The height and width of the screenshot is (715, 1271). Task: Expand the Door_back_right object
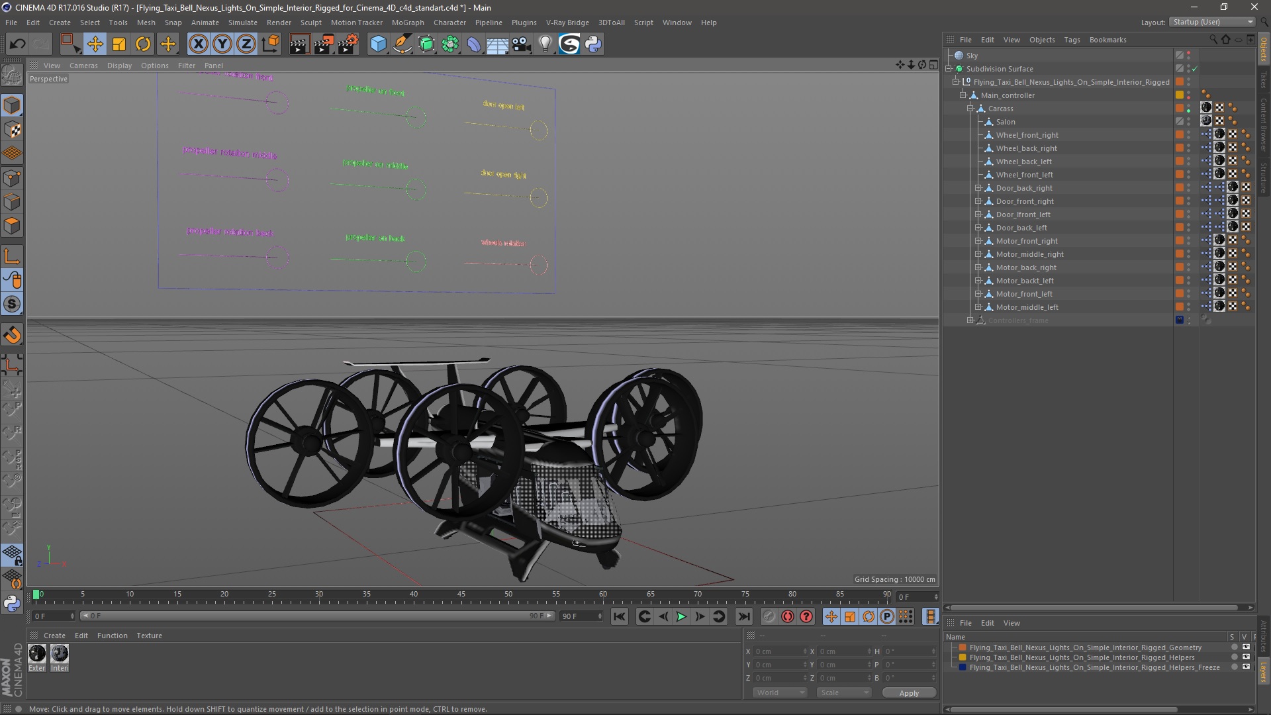[978, 188]
